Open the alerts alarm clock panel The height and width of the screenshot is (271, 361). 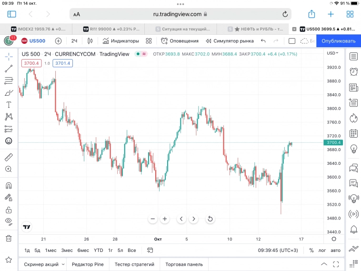pyautogui.click(x=353, y=72)
